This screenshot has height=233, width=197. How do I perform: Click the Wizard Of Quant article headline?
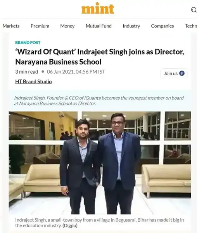pyautogui.click(x=100, y=57)
